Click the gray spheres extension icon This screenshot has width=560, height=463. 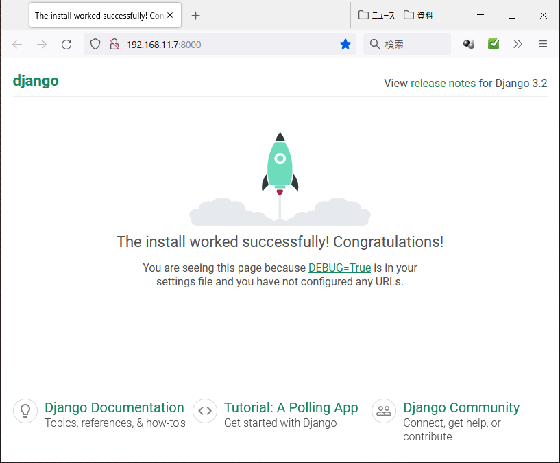point(469,44)
